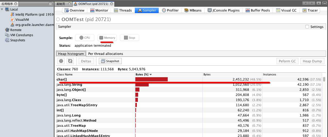Select the char[] row
The image size is (328, 137).
(189, 79)
